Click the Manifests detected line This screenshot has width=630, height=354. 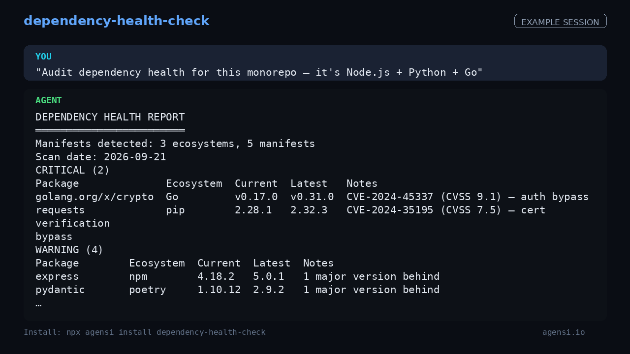click(x=175, y=144)
